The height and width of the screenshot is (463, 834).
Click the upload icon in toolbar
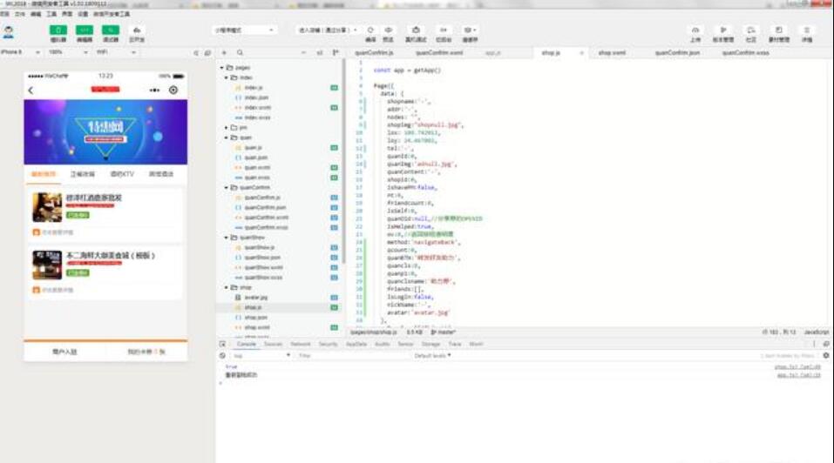[x=695, y=30]
